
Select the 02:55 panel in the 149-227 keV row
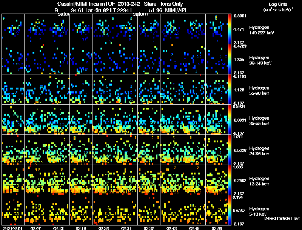click(x=217, y=29)
